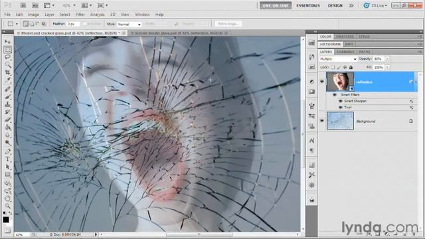Select the Rectangle shape tool
Screen dimensions: 425x239
pyautogui.click(x=7, y=174)
